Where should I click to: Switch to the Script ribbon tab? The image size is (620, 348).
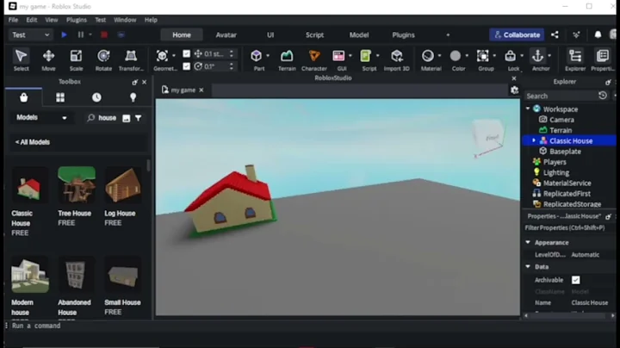[x=315, y=34]
